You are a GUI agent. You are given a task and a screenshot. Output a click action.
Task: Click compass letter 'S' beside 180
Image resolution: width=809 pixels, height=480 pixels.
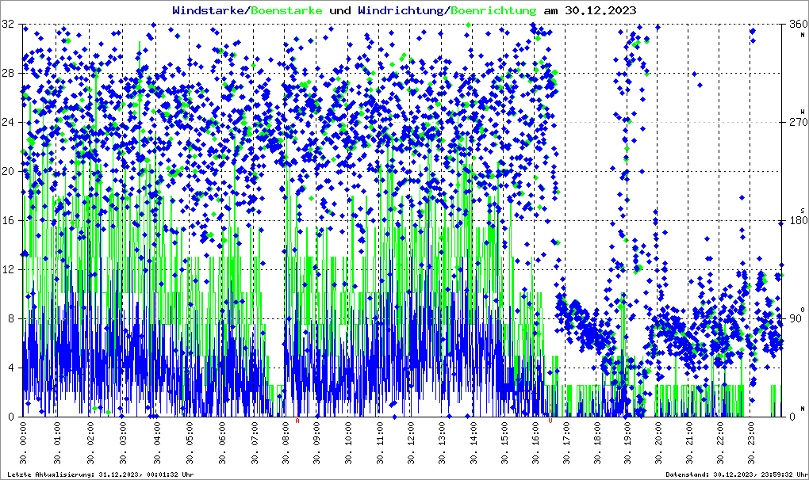click(x=803, y=211)
